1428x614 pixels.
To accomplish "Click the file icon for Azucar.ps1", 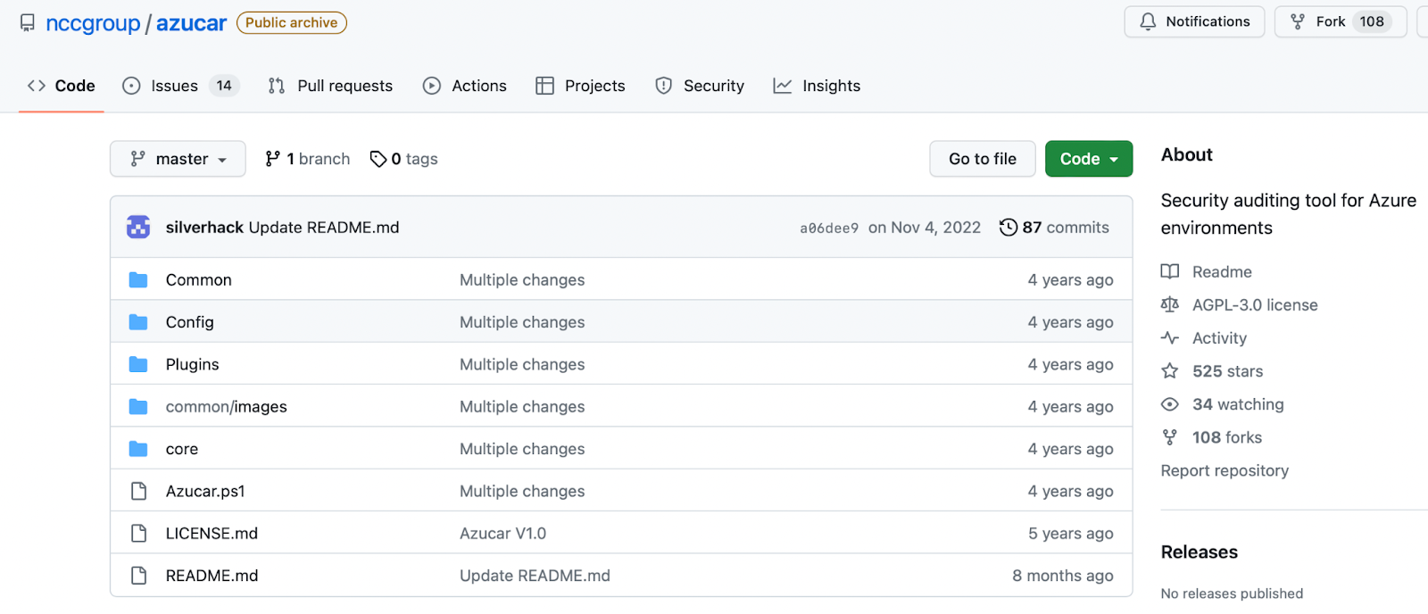I will [138, 491].
